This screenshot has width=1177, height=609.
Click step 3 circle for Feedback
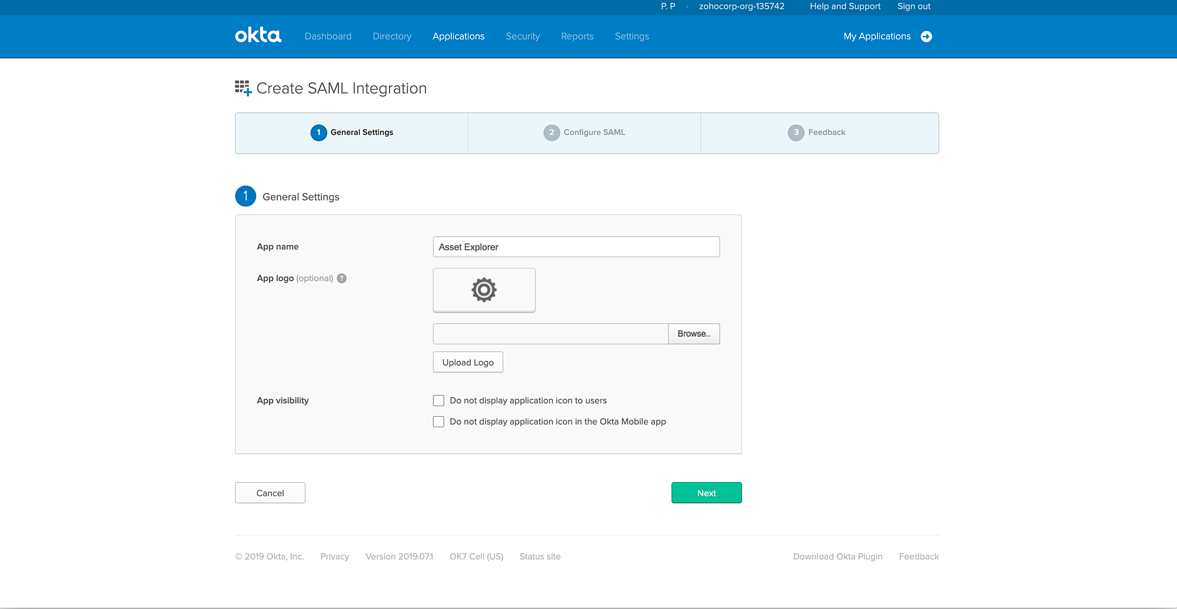[x=796, y=132]
